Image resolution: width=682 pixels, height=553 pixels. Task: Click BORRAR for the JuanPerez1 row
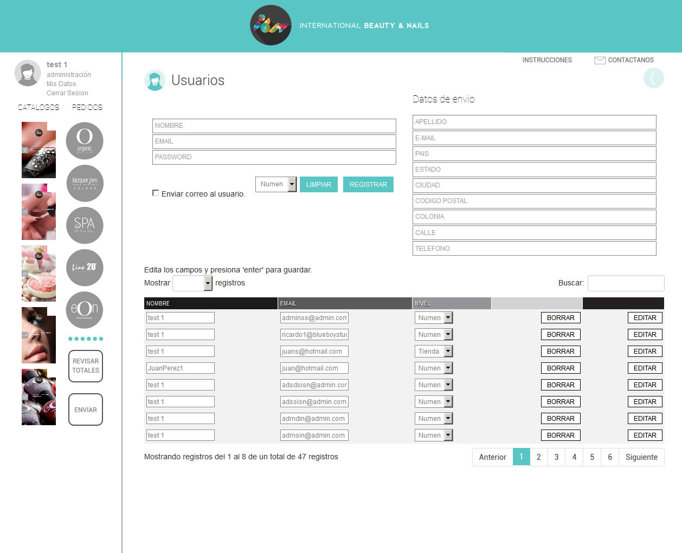pos(561,368)
